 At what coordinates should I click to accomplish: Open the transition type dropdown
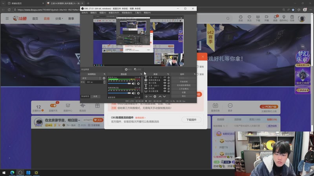point(91,78)
